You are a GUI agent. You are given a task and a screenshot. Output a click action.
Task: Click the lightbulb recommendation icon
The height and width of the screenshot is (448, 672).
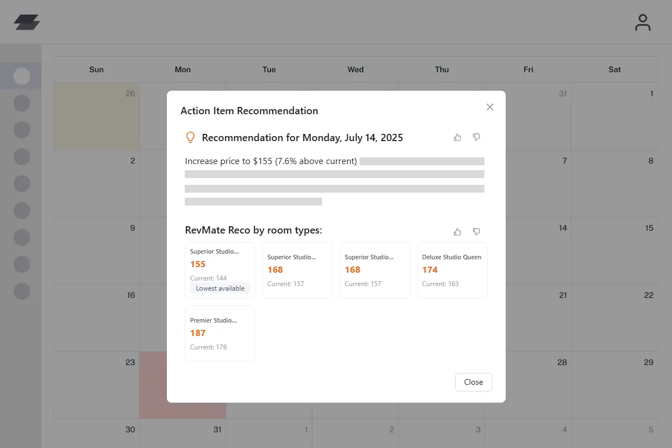[190, 137]
